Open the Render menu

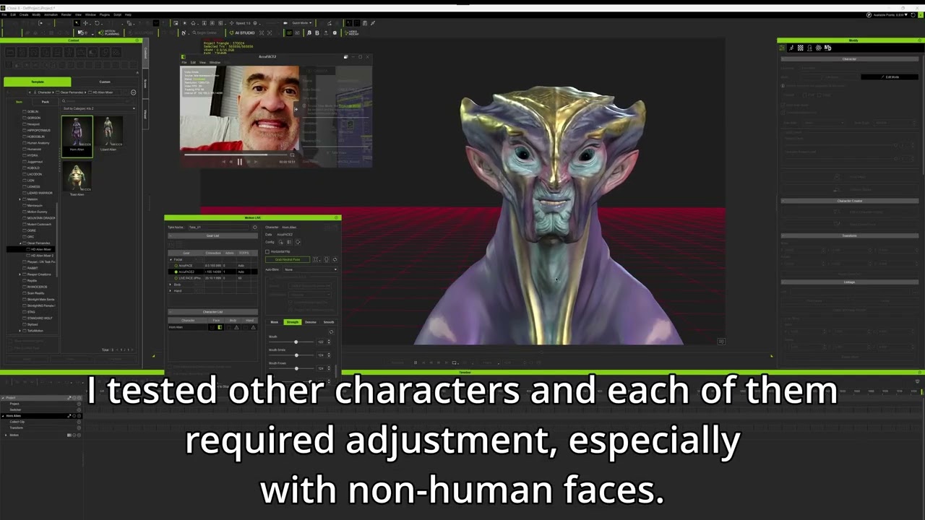pos(66,14)
